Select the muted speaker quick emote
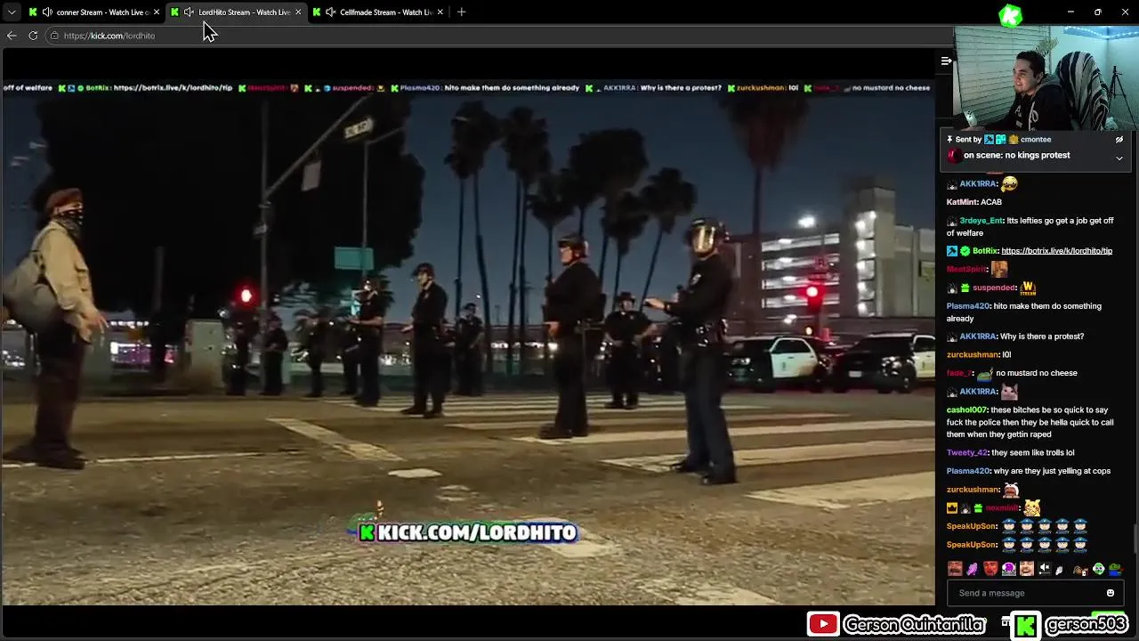1139x641 pixels. [x=1045, y=569]
